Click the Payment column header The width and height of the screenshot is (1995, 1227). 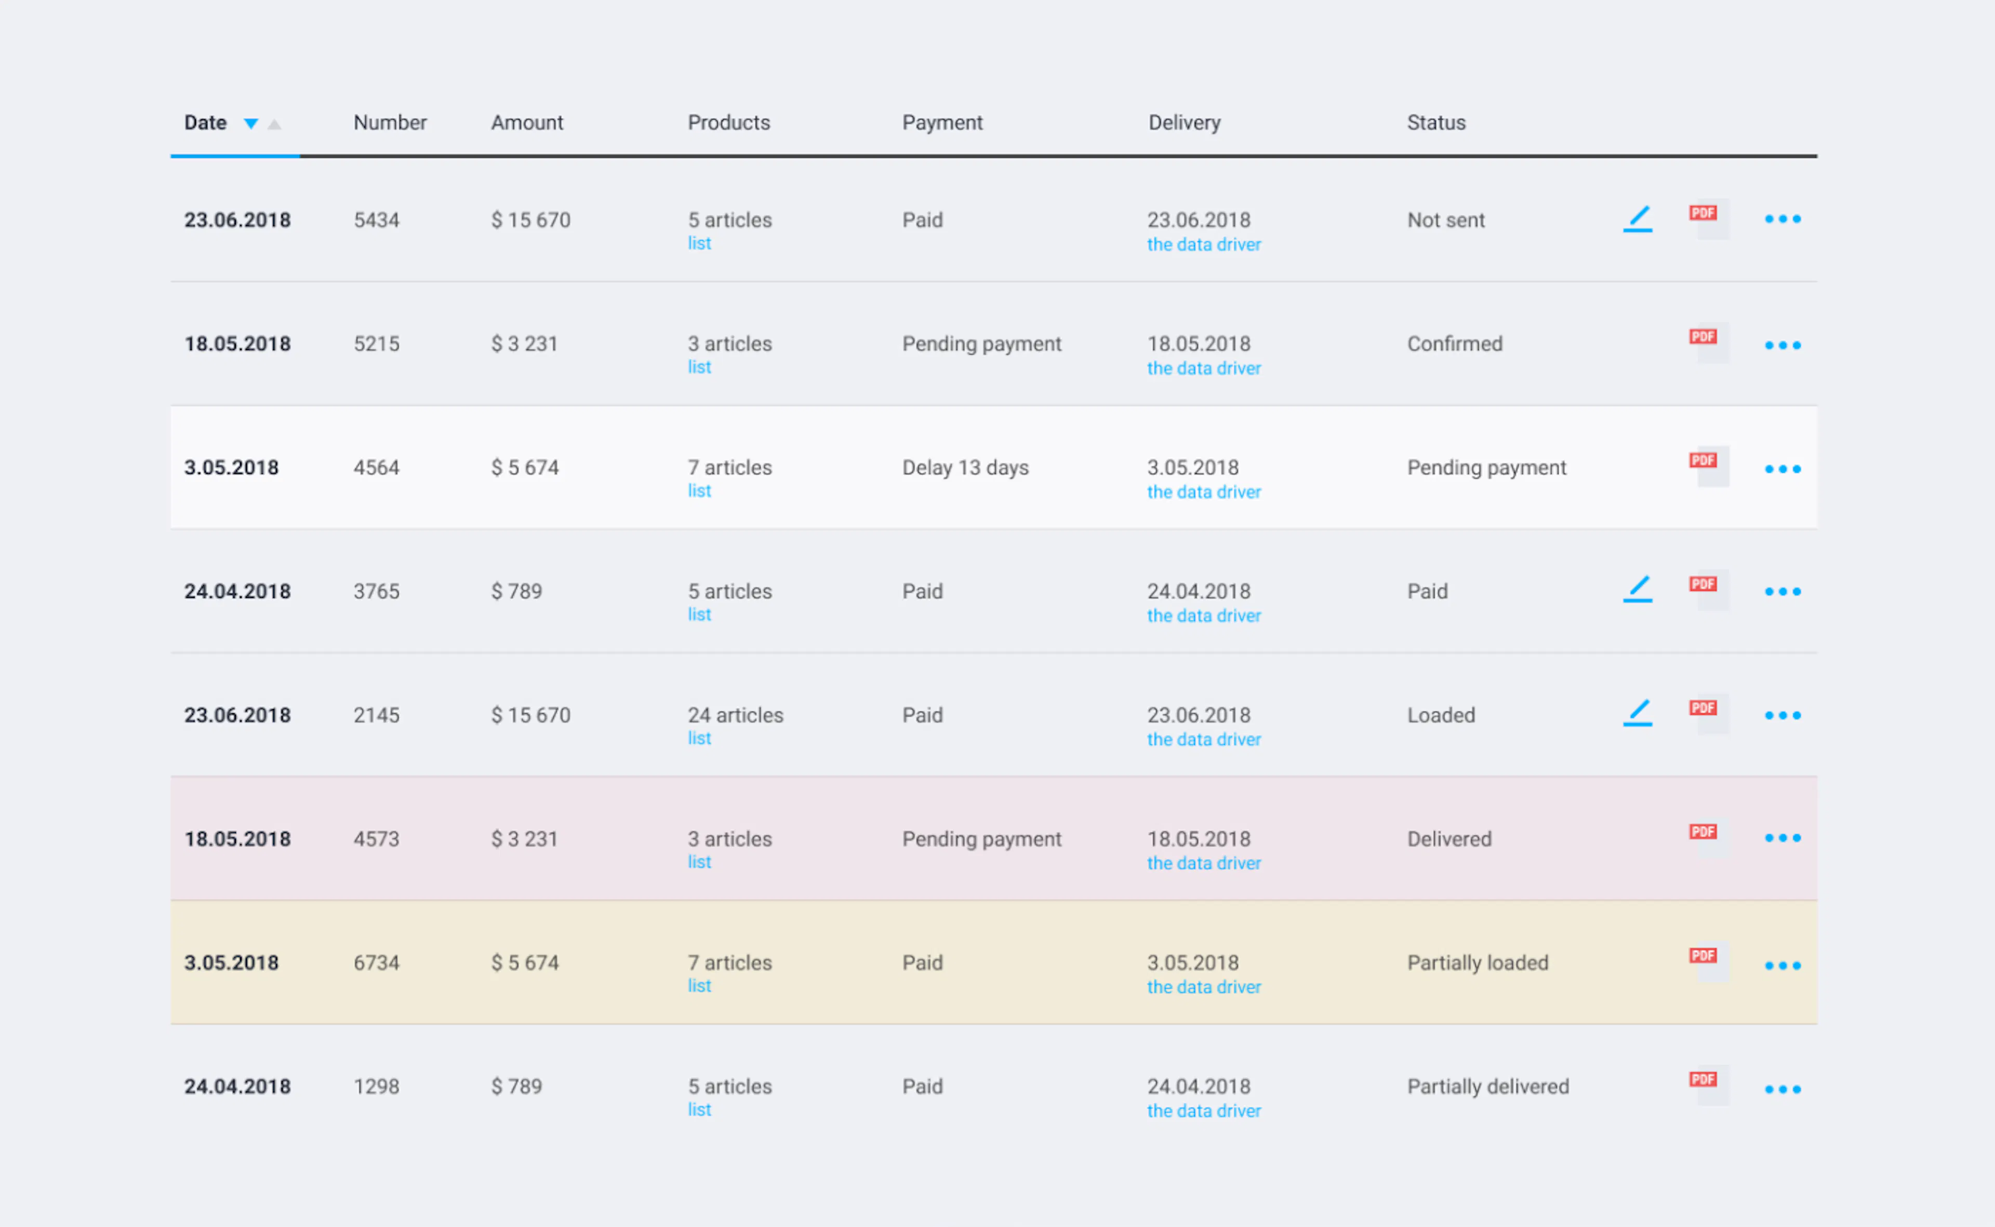[942, 123]
